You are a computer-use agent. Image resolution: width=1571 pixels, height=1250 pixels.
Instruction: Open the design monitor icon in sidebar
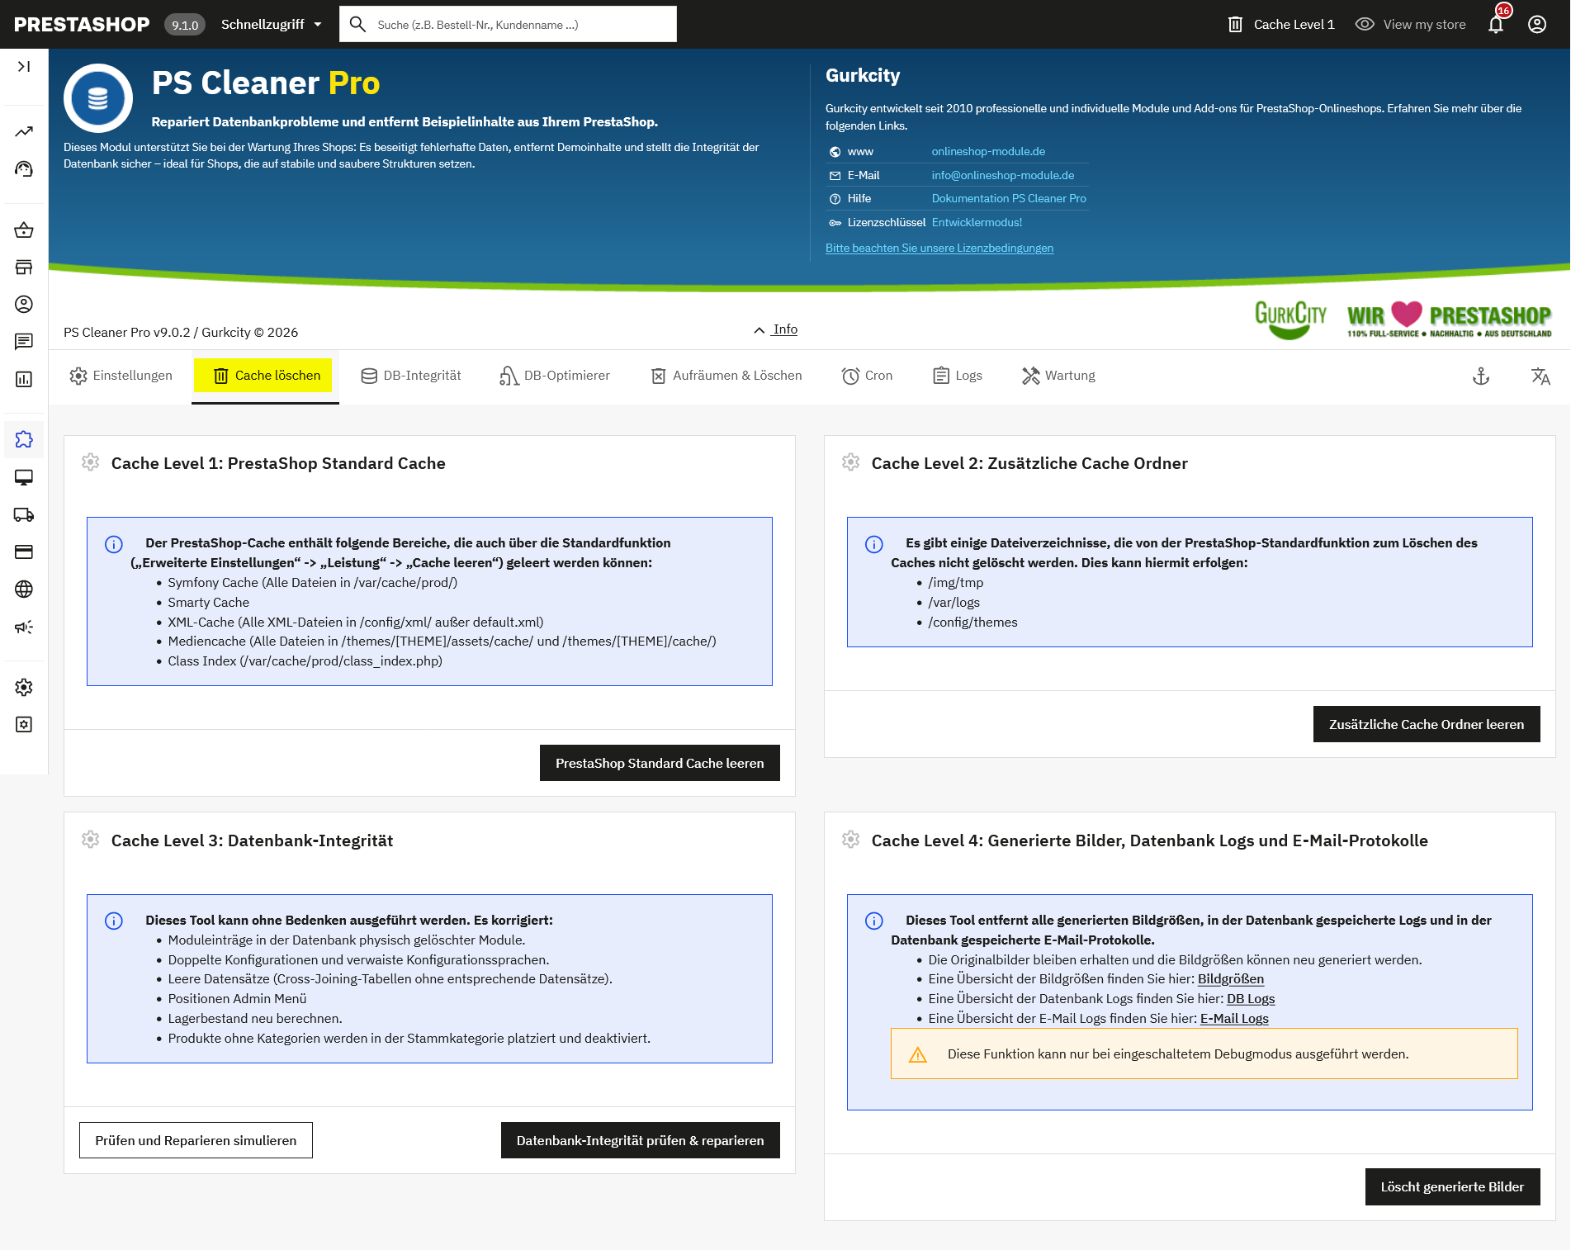24,477
